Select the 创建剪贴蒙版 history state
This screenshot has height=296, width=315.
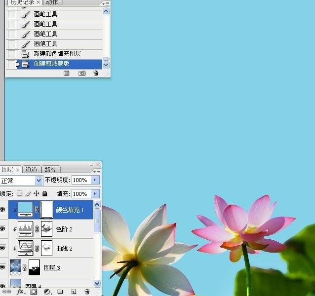[59, 64]
